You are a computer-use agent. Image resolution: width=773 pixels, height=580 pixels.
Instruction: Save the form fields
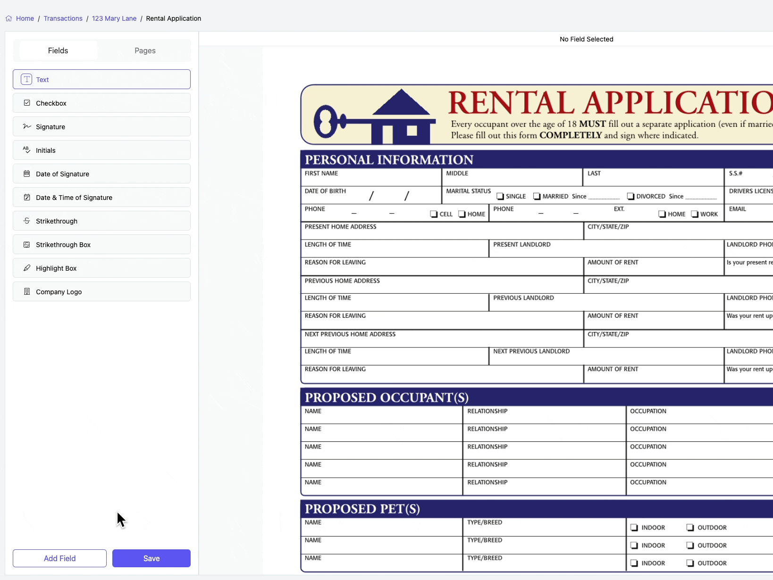151,558
